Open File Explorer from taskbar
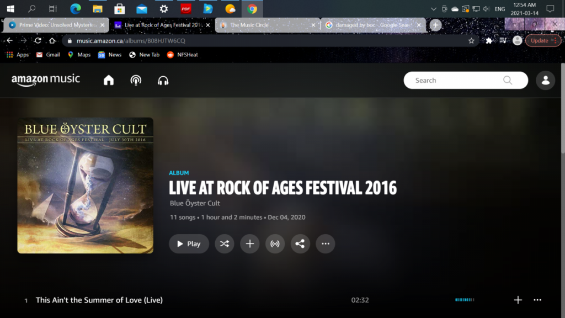 (x=97, y=9)
